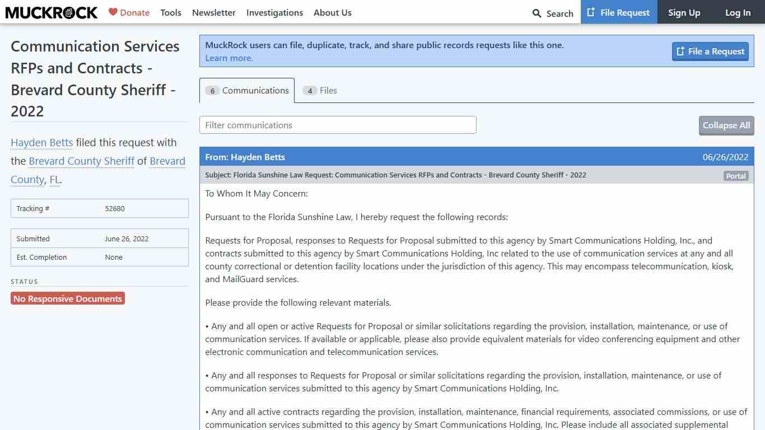765x430 pixels.
Task: Click the Filter communications input field
Action: (338, 125)
